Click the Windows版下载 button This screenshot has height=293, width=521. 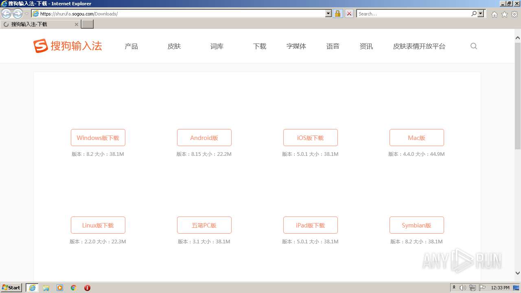pyautogui.click(x=98, y=138)
